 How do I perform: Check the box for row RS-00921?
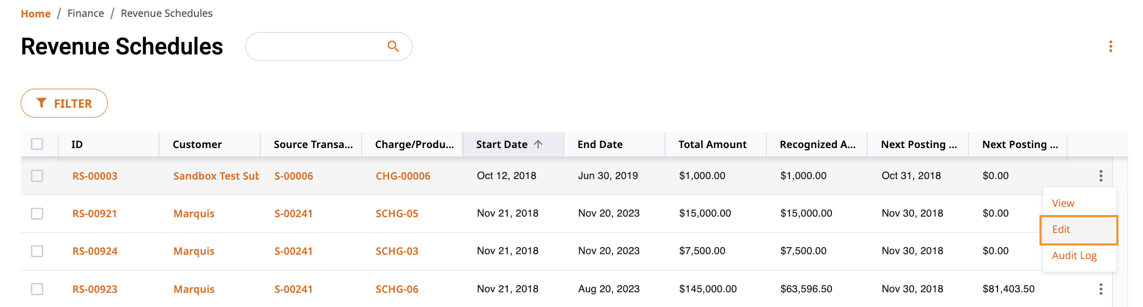tap(37, 213)
